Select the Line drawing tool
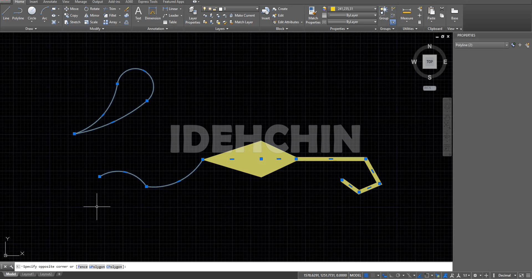 (x=6, y=14)
